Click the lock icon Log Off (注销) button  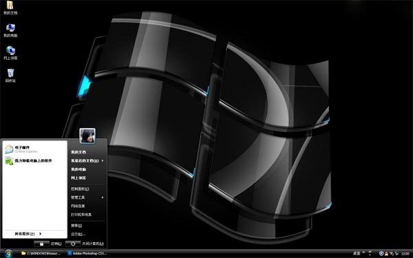pyautogui.click(x=41, y=244)
